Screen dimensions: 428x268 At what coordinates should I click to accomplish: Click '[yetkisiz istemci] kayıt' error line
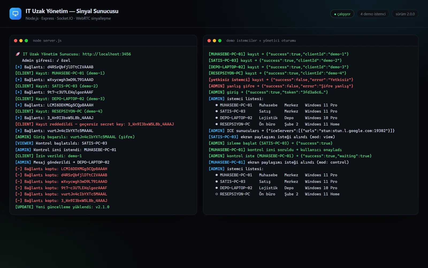(281, 80)
